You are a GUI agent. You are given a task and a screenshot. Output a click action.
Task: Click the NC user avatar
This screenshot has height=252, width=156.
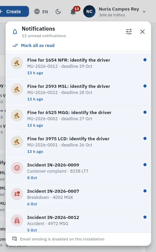89,12
